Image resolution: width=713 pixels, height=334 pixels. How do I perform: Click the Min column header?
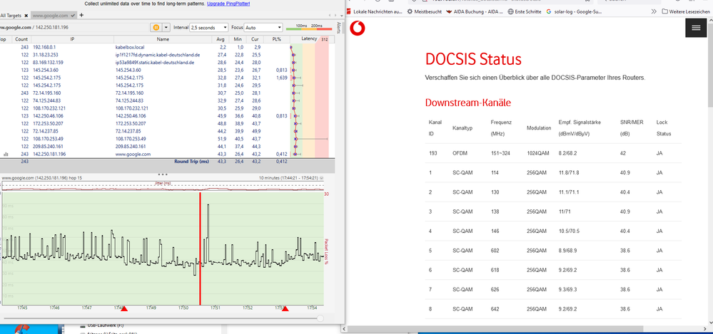pos(238,39)
